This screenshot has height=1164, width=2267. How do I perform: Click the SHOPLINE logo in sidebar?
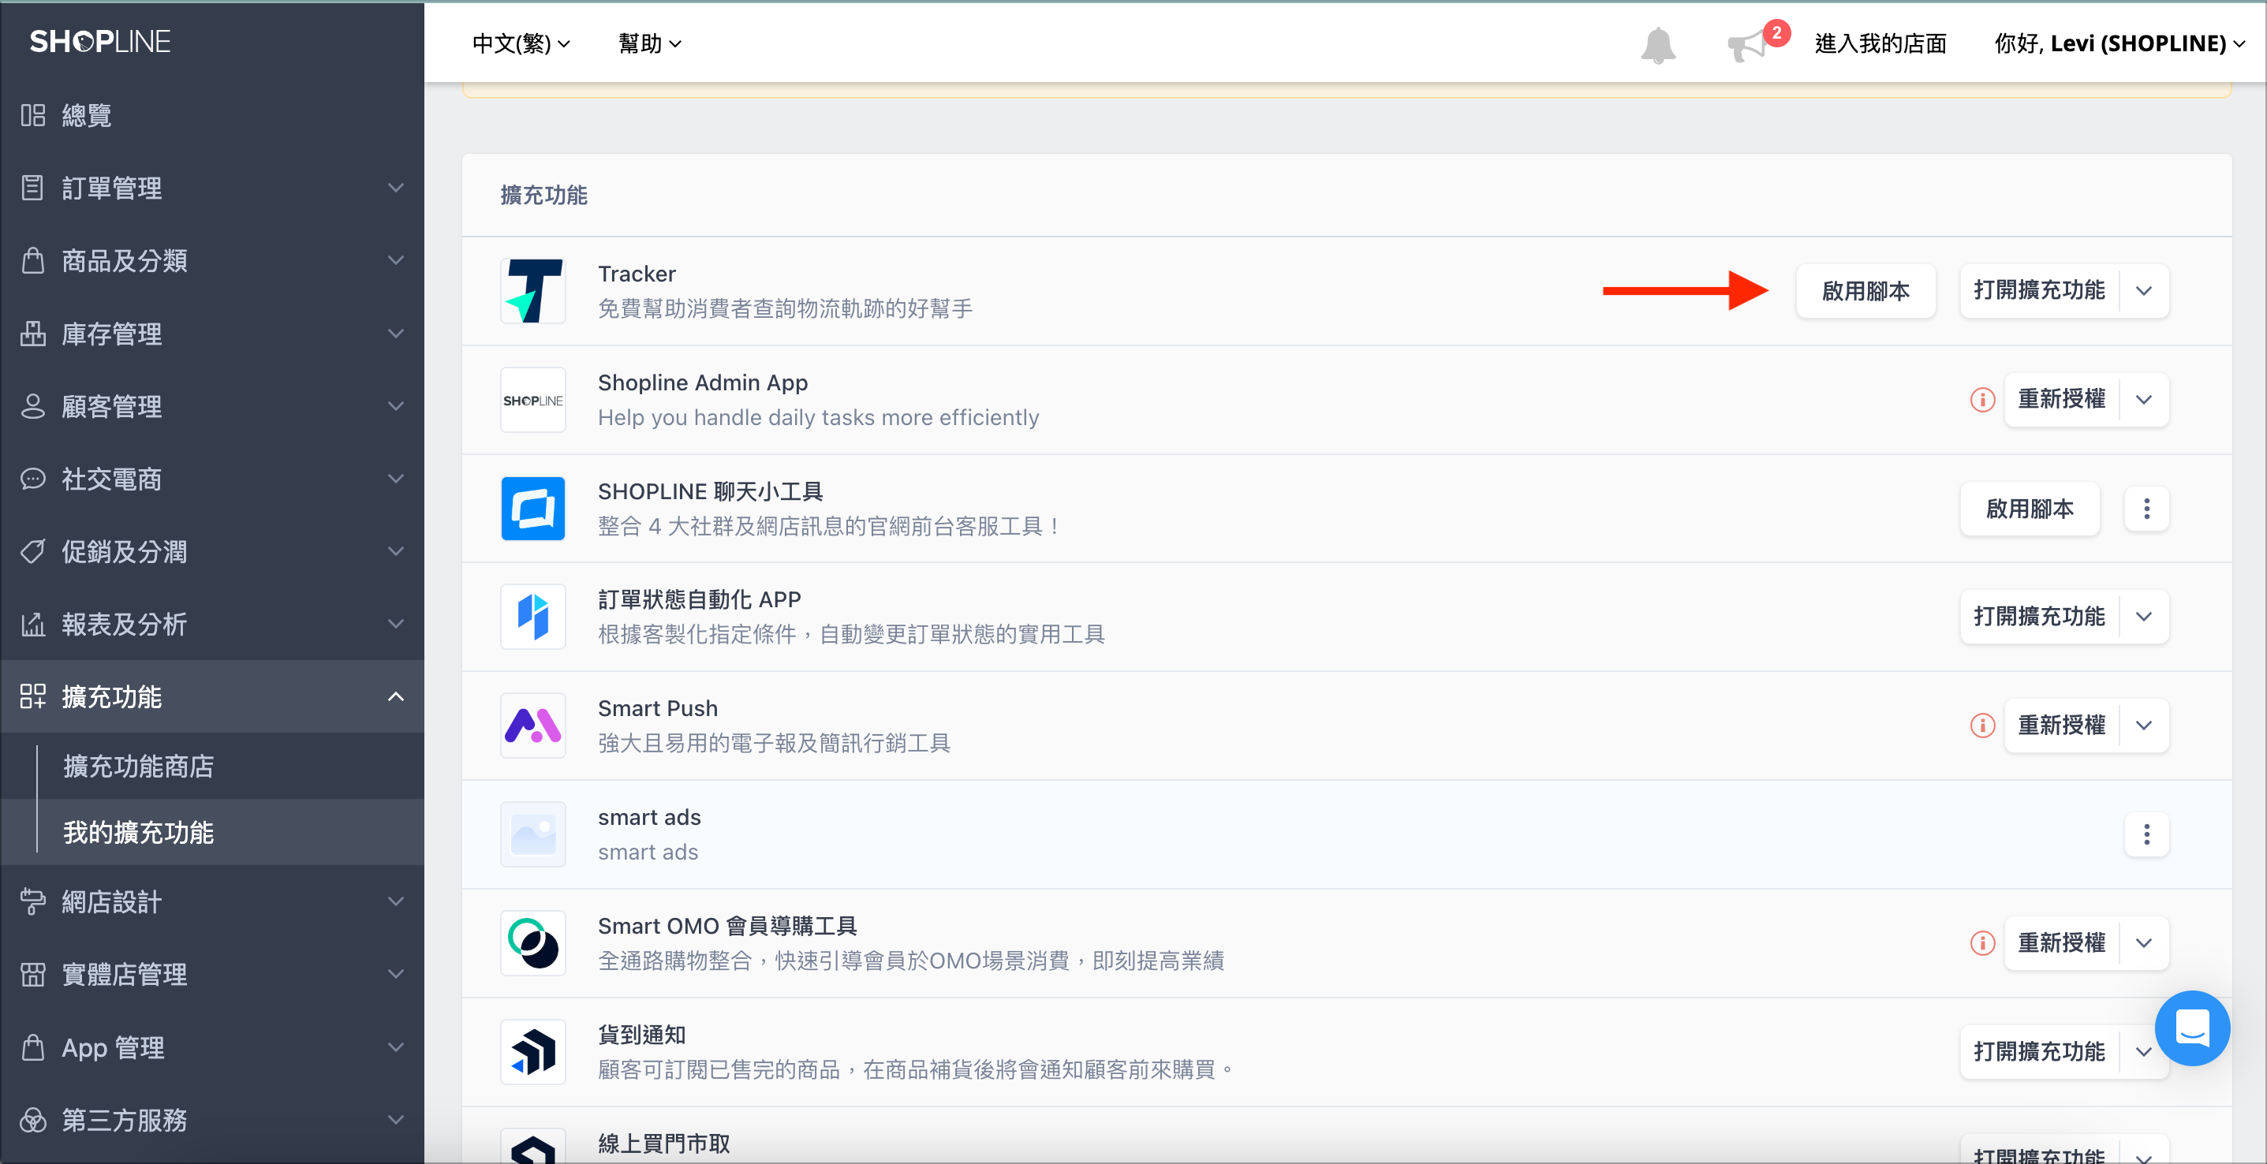tap(100, 41)
